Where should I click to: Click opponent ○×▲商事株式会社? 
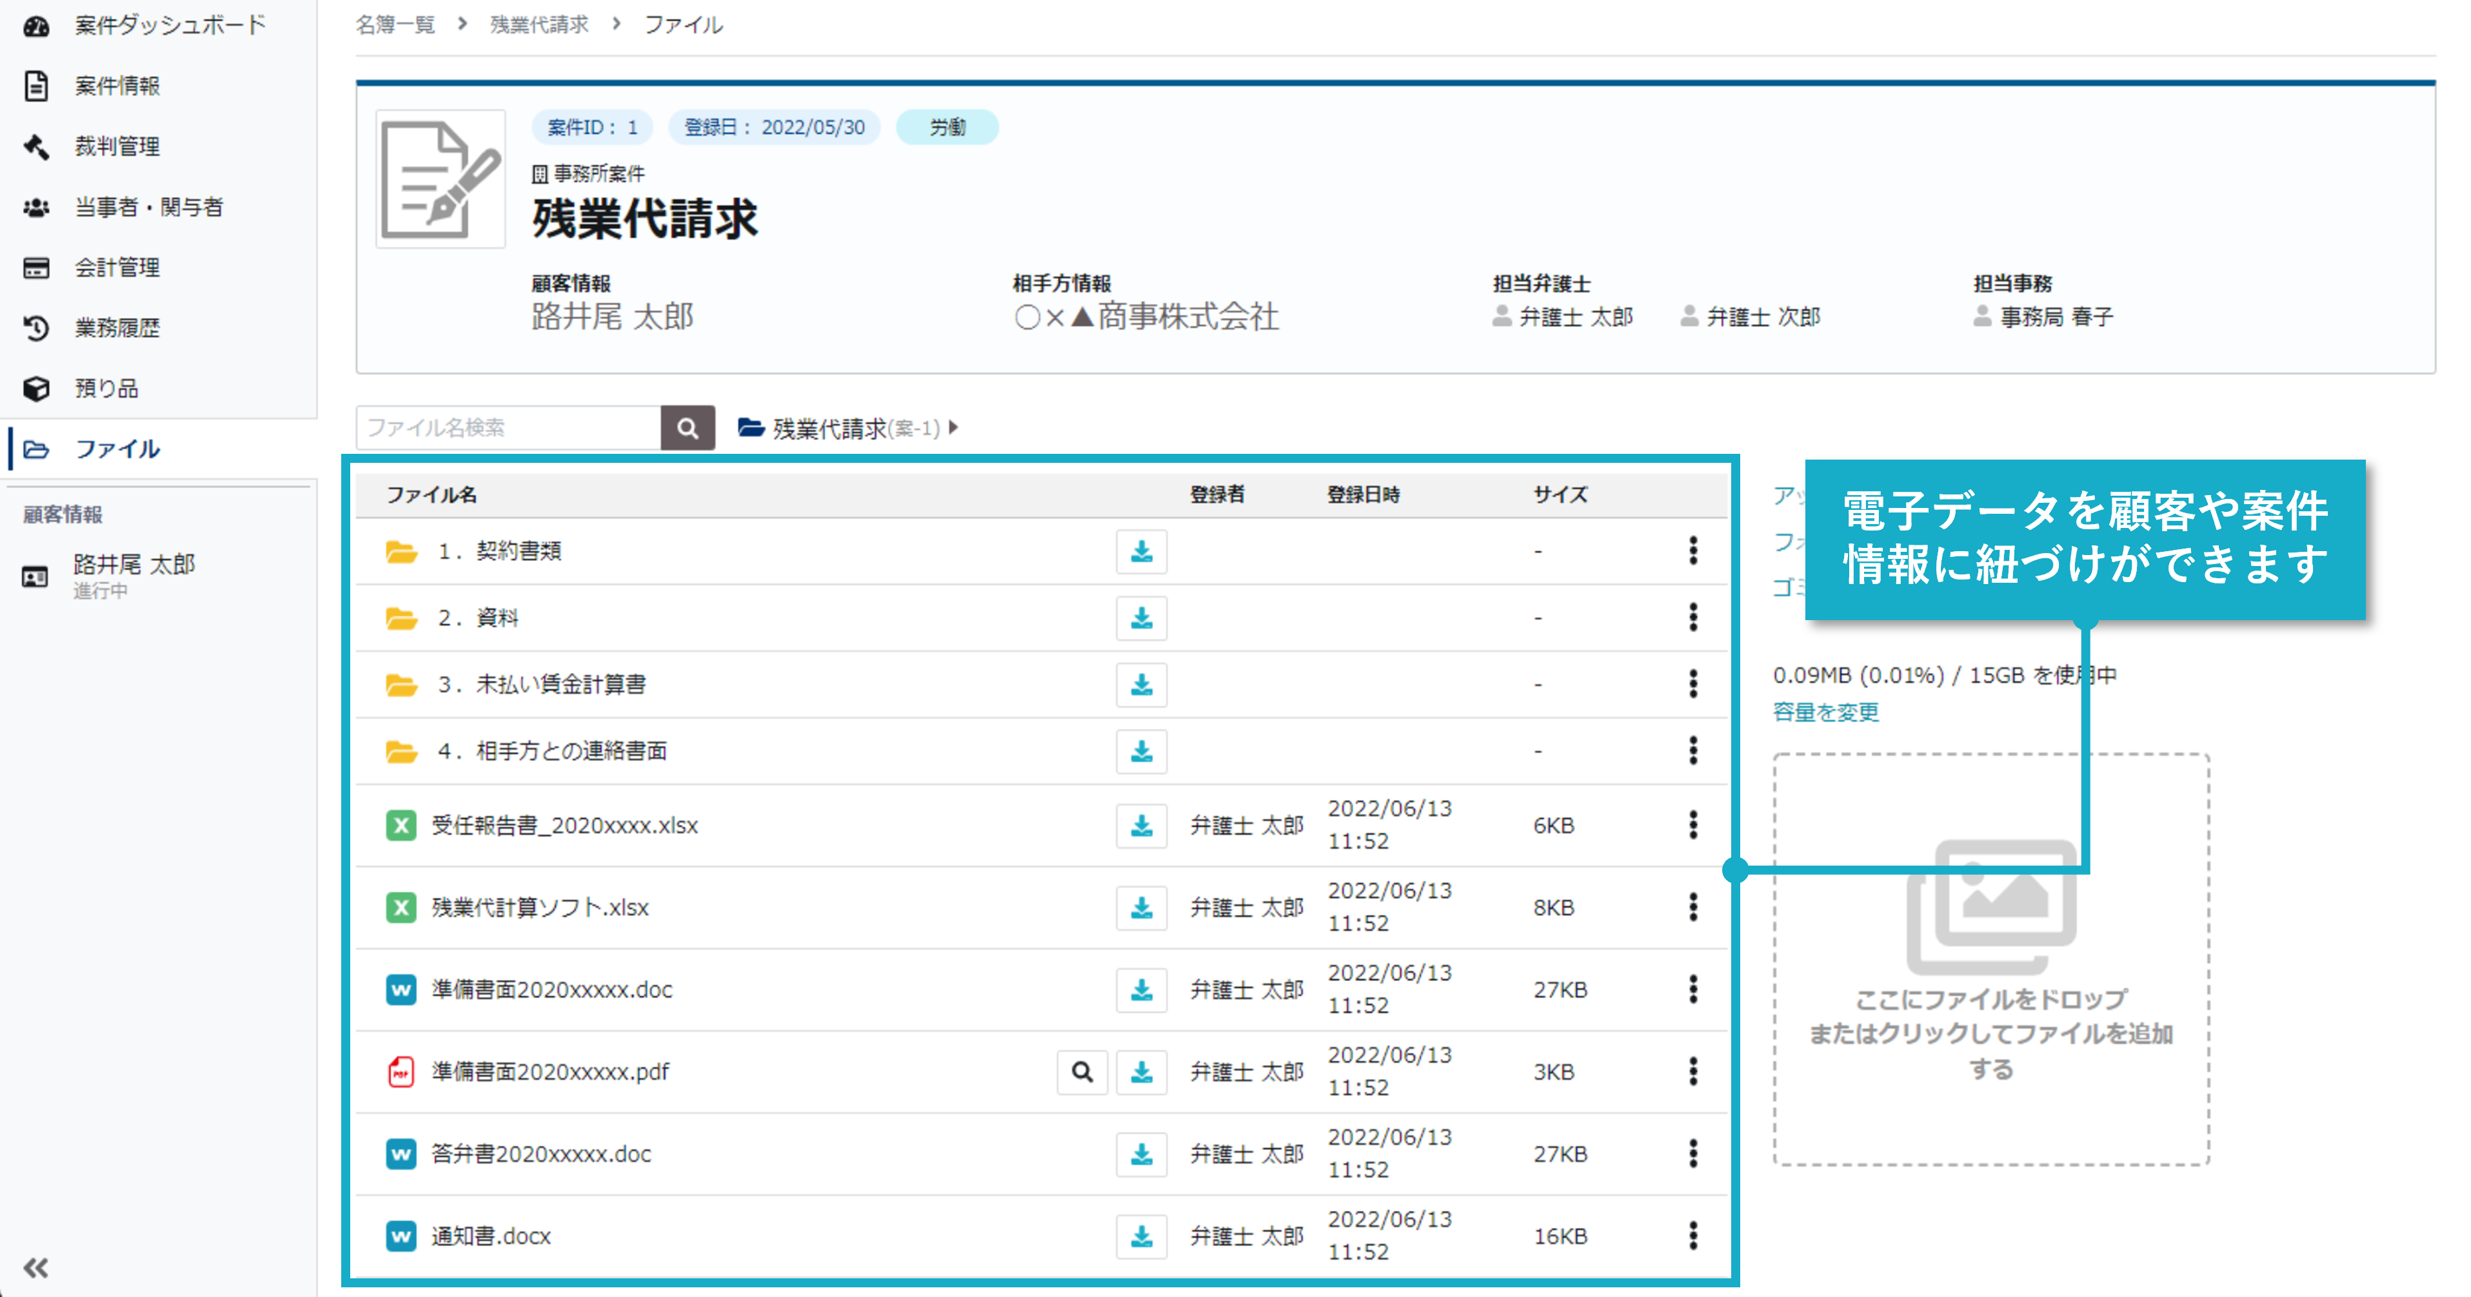click(1146, 317)
